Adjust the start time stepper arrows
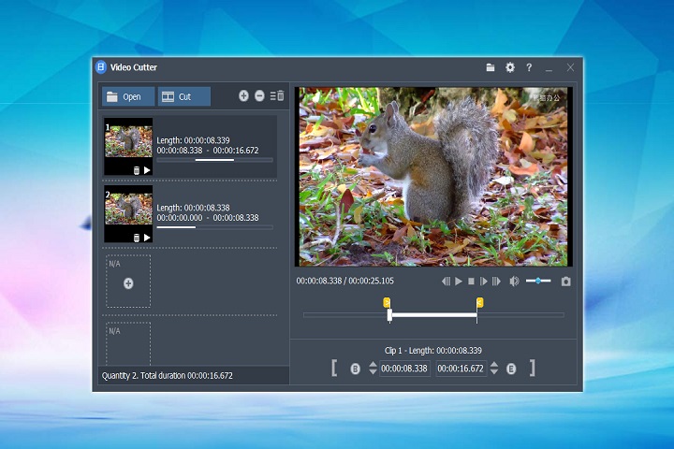674x449 pixels. tap(373, 369)
